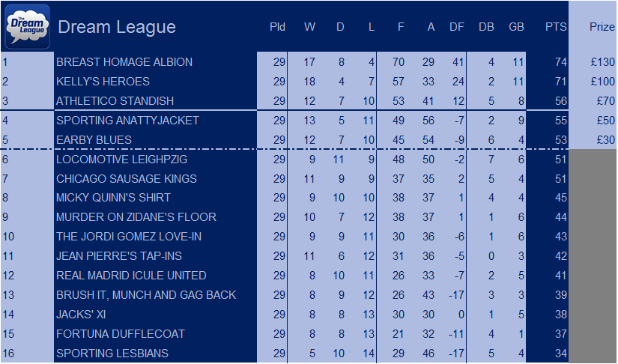Image resolution: width=618 pixels, height=364 pixels.
Task: Click the DF column header
Action: (457, 27)
